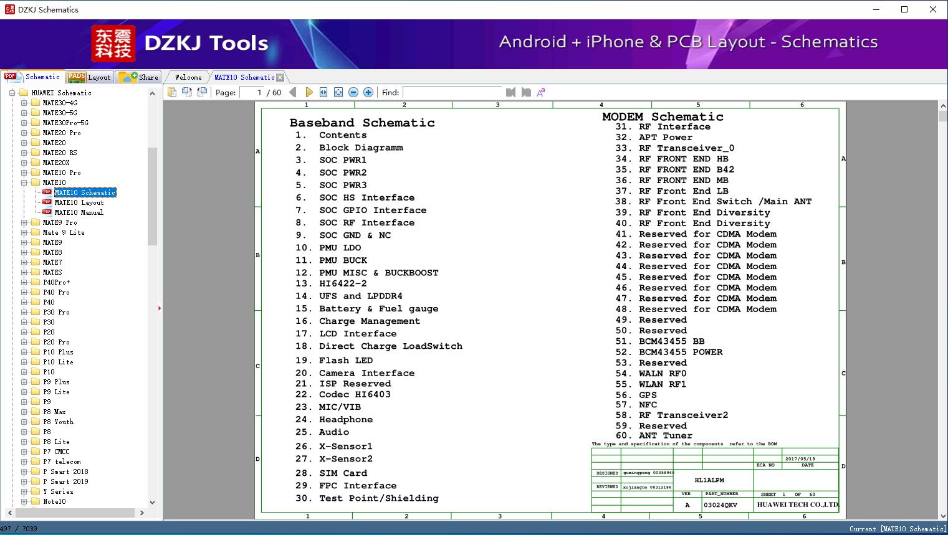Click tree panel scroll up arrow
The image size is (948, 535).
tap(152, 93)
